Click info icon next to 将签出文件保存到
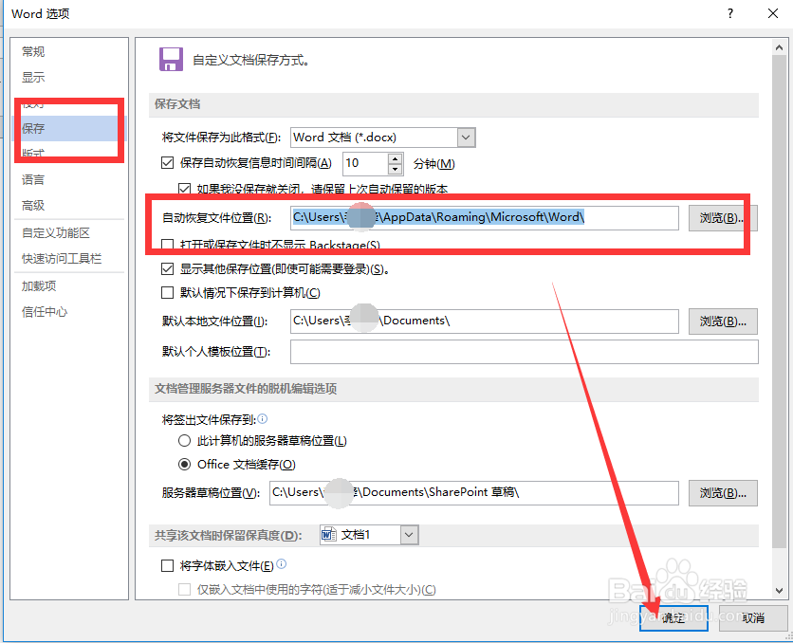The width and height of the screenshot is (793, 643). pos(263,418)
